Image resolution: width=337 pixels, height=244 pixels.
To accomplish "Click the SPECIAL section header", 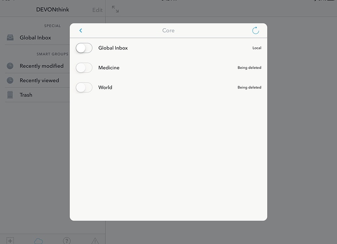I will (52, 26).
